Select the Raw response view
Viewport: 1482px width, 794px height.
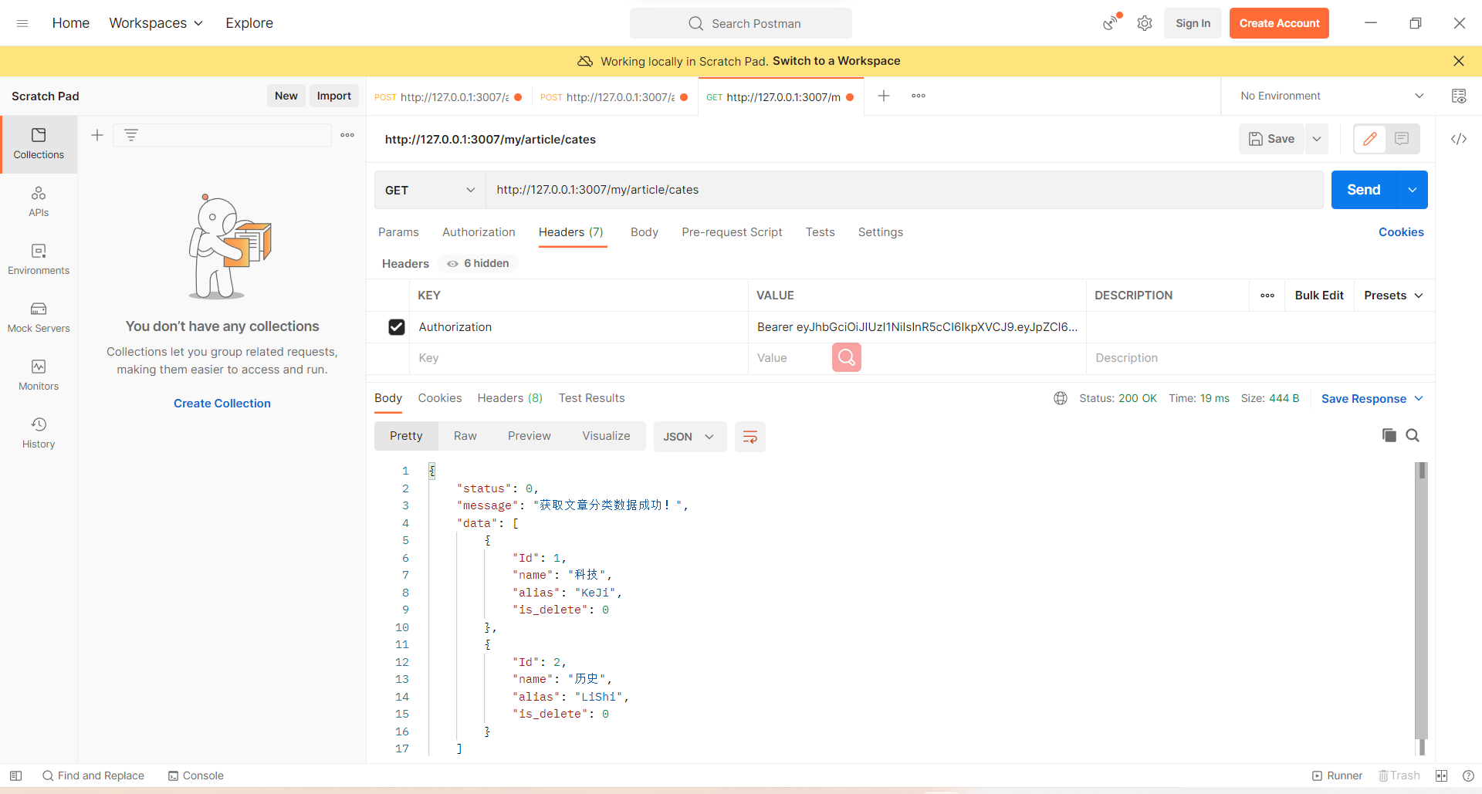465,436
